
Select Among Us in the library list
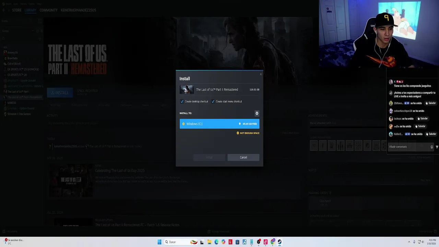(x=13, y=52)
